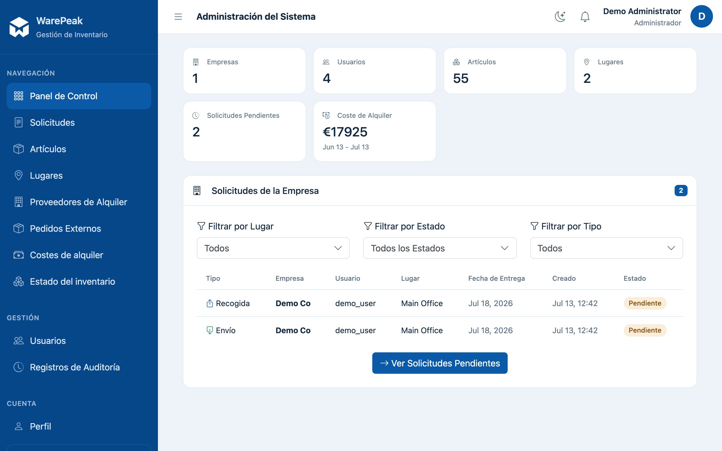Click the Jun 13 - Jul 13 date range
This screenshot has height=451, width=722.
(x=346, y=147)
